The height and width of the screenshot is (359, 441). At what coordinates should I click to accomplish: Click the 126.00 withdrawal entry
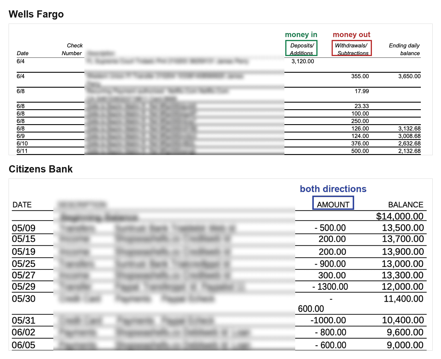pyautogui.click(x=360, y=128)
